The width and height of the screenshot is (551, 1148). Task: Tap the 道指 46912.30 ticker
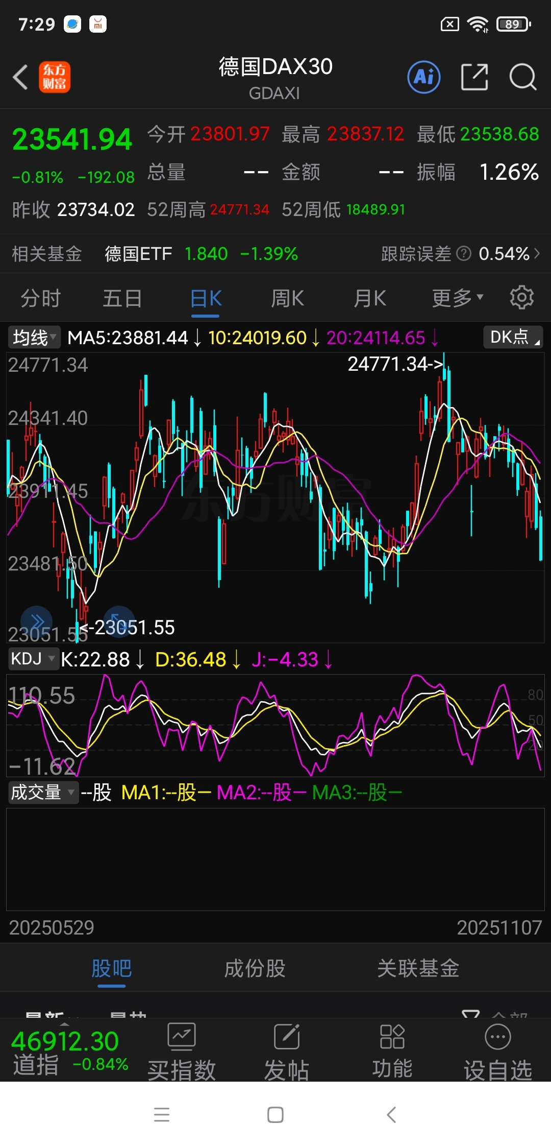tap(70, 1053)
